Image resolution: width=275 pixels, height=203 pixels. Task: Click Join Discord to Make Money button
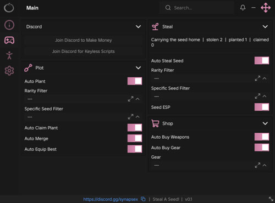[84, 40]
